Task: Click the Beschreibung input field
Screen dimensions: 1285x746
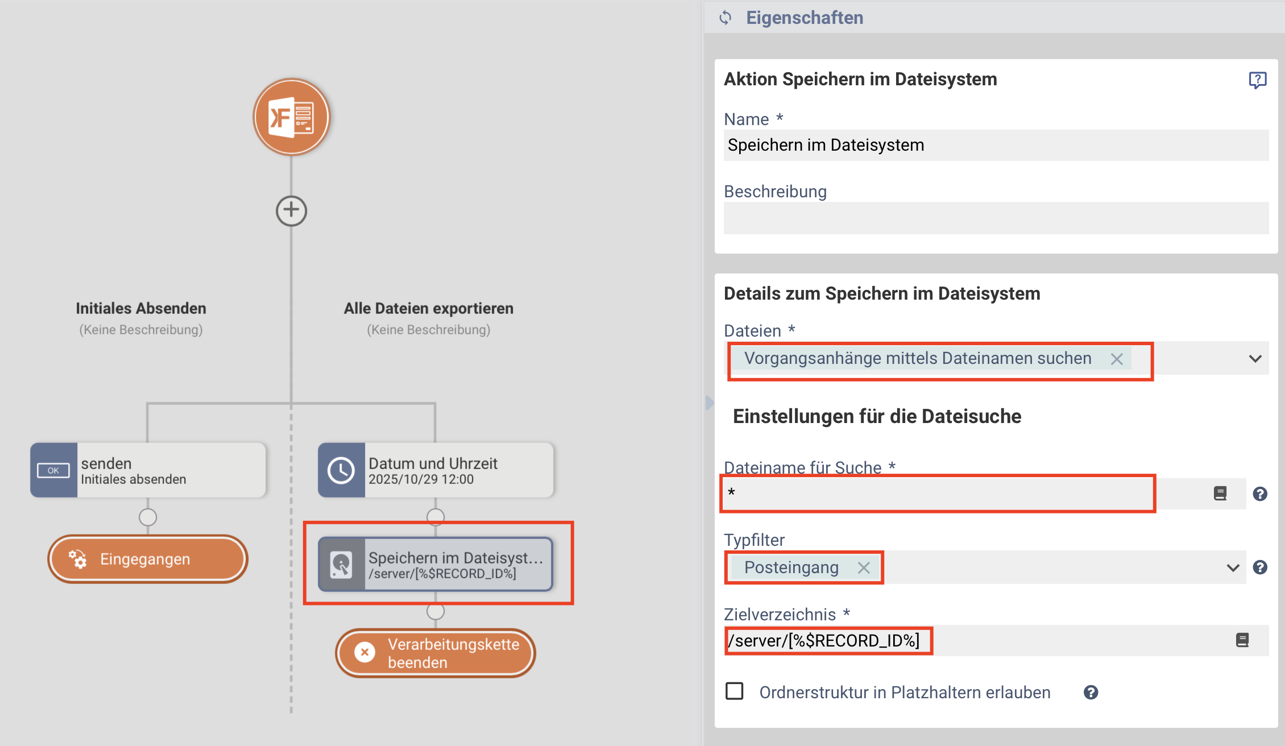Action: [x=996, y=218]
